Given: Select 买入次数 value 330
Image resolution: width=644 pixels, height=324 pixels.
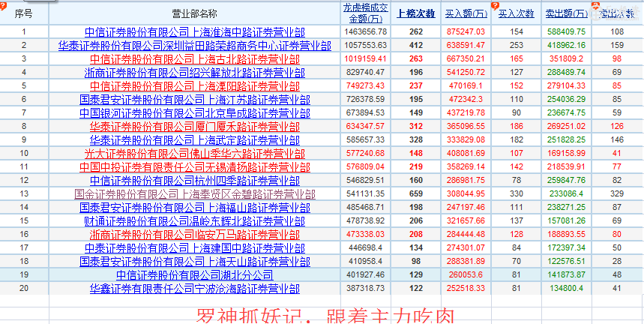Looking at the screenshot, I should click(517, 193).
